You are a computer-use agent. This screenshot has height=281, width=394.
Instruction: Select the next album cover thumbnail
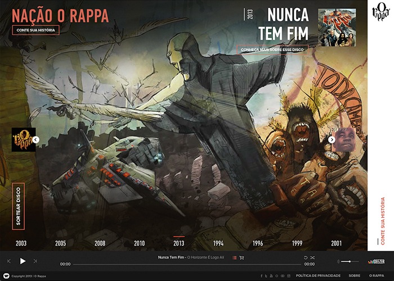point(344,140)
